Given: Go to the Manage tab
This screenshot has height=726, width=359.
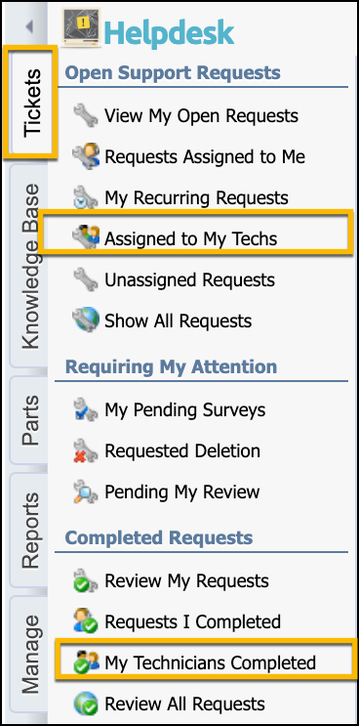Looking at the screenshot, I should pyautogui.click(x=30, y=655).
